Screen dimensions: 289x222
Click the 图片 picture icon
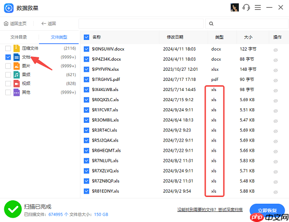[x=16, y=66]
